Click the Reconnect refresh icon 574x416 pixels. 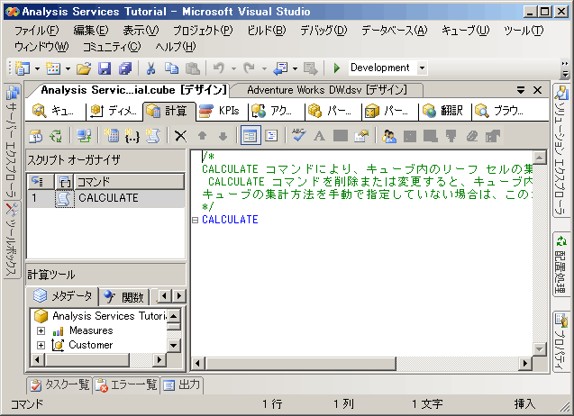pyautogui.click(x=56, y=136)
